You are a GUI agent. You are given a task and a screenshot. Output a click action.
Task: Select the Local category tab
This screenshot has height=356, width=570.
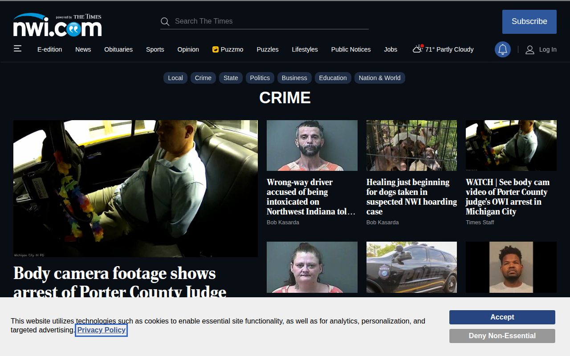click(175, 78)
